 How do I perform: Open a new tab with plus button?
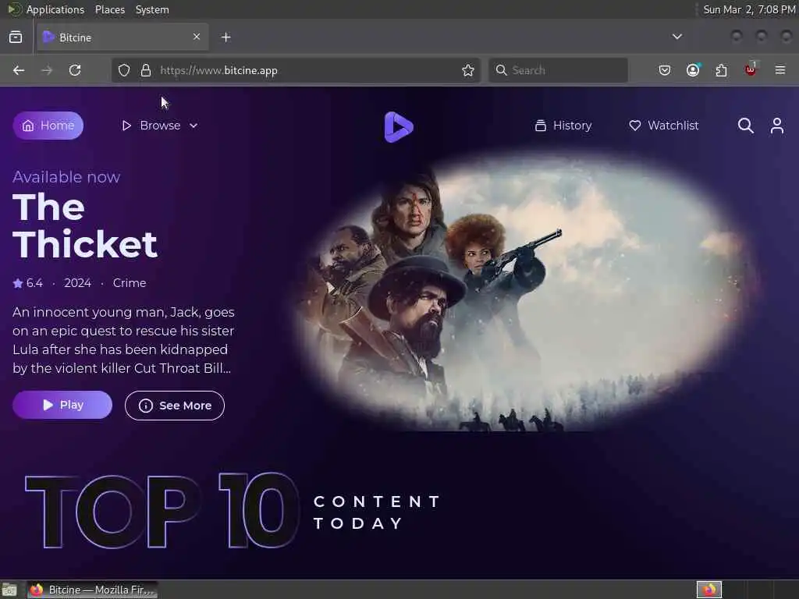226,37
